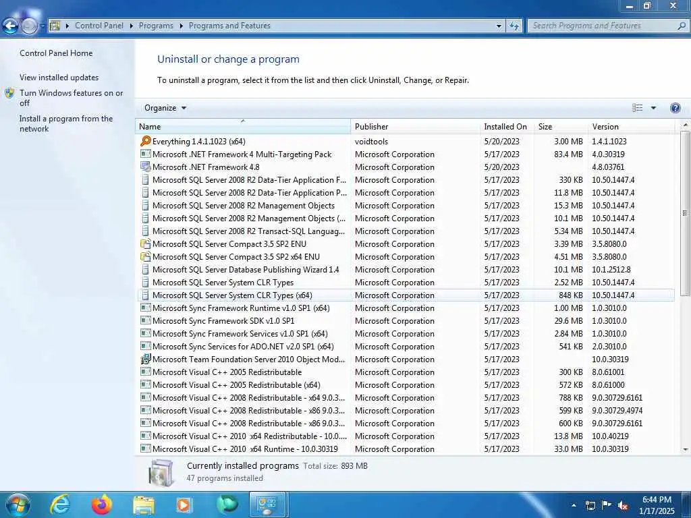691x518 pixels.
Task: Open the Help question mark icon
Action: pos(675,108)
